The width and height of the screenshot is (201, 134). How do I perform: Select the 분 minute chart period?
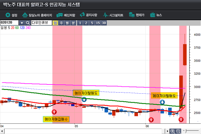73,23
